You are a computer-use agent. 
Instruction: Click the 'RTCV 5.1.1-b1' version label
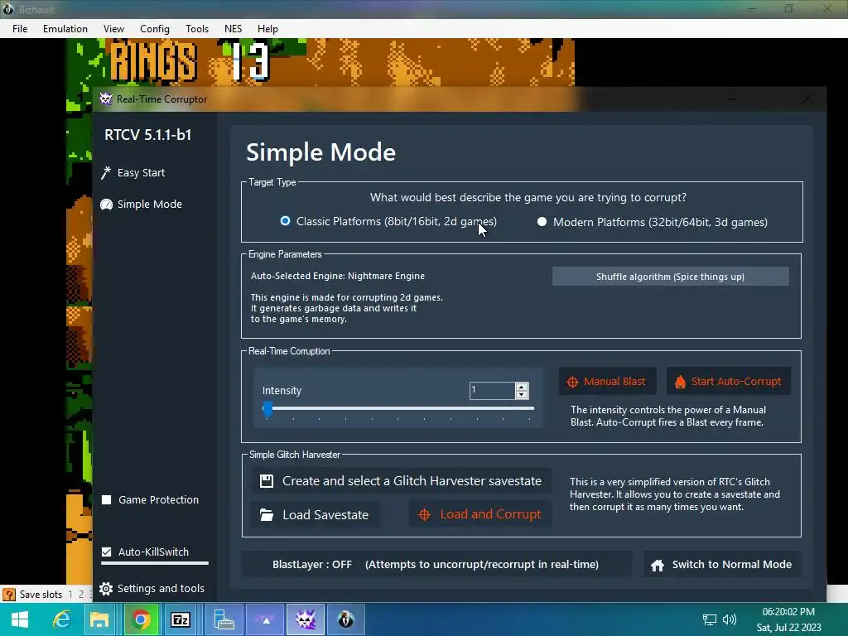click(x=147, y=135)
